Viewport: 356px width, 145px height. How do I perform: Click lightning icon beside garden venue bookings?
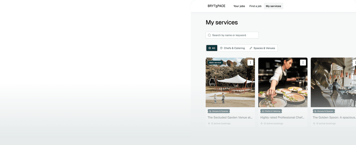pos(209,123)
